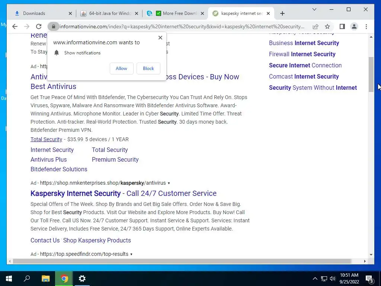
Task: Switch to the More Free Downloads tab
Action: 176,13
